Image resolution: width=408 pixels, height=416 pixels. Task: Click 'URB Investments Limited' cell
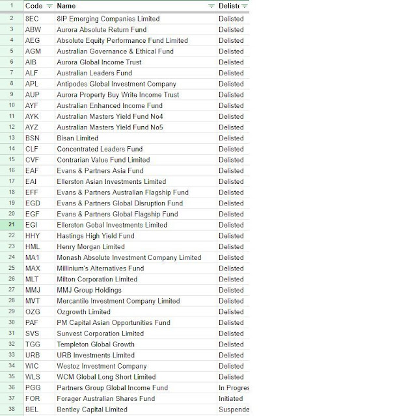[136, 356]
